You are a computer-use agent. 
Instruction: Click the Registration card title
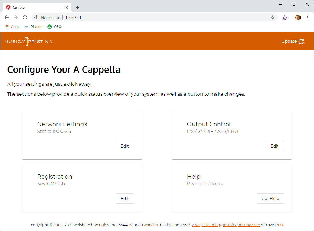pyautogui.click(x=54, y=177)
